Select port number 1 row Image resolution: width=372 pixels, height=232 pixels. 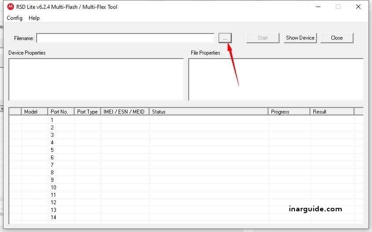186,120
